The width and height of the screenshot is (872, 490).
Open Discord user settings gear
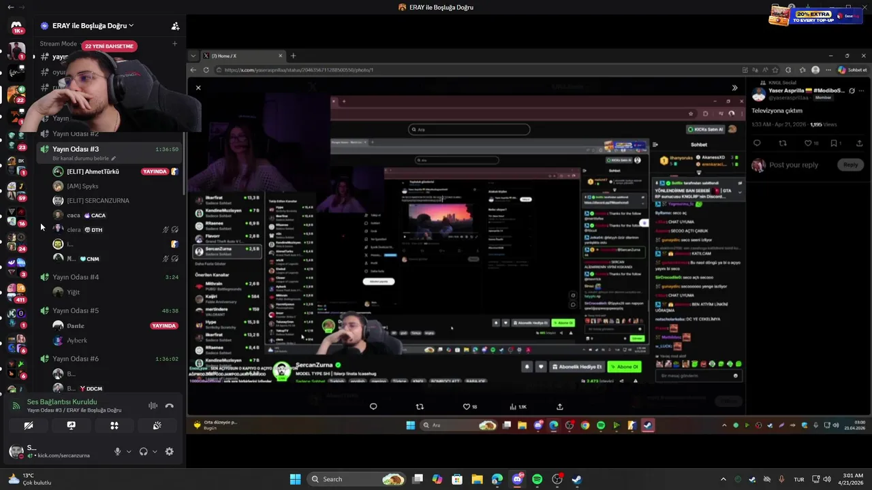[x=169, y=451]
